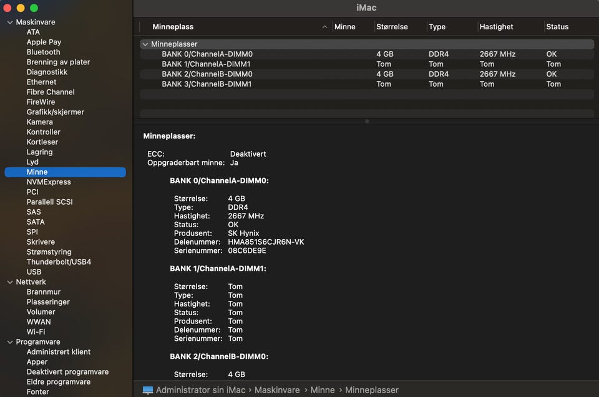The width and height of the screenshot is (599, 397).
Task: Sort by Minne column header
Action: click(x=345, y=27)
